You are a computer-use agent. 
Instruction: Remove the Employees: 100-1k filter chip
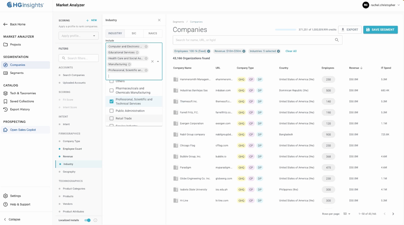pos(209,51)
